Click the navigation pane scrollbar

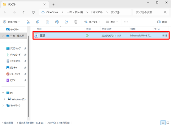click(28, 76)
